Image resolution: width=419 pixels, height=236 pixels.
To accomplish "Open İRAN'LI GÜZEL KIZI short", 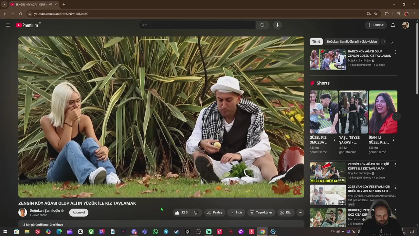I will coord(383,112).
